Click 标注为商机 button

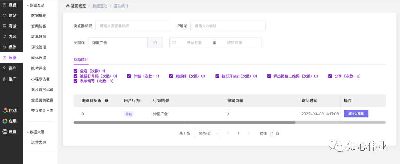click(356, 114)
